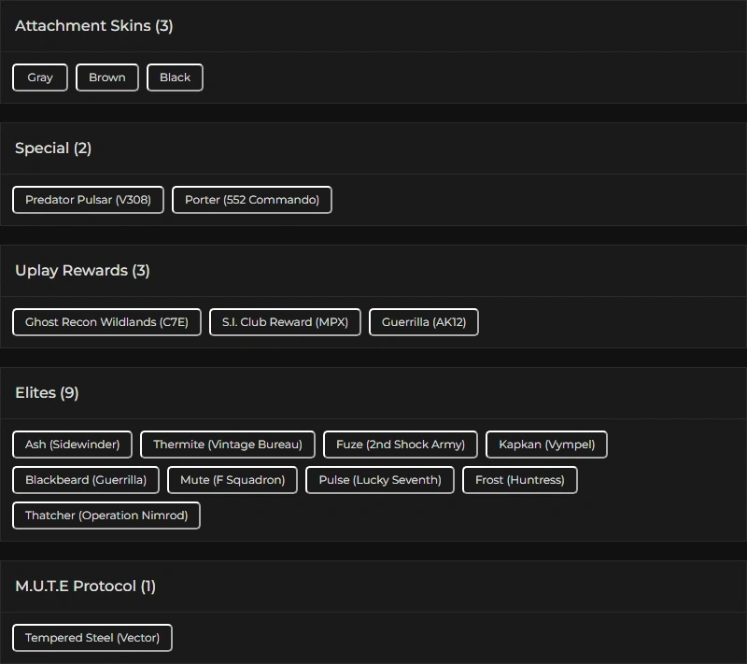Click Guerrilla (AK12) reward tag
Image resolution: width=747 pixels, height=664 pixels.
[x=424, y=322]
